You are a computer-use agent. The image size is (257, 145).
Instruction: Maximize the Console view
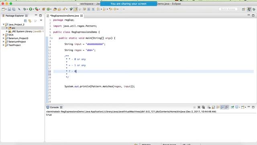point(253,107)
